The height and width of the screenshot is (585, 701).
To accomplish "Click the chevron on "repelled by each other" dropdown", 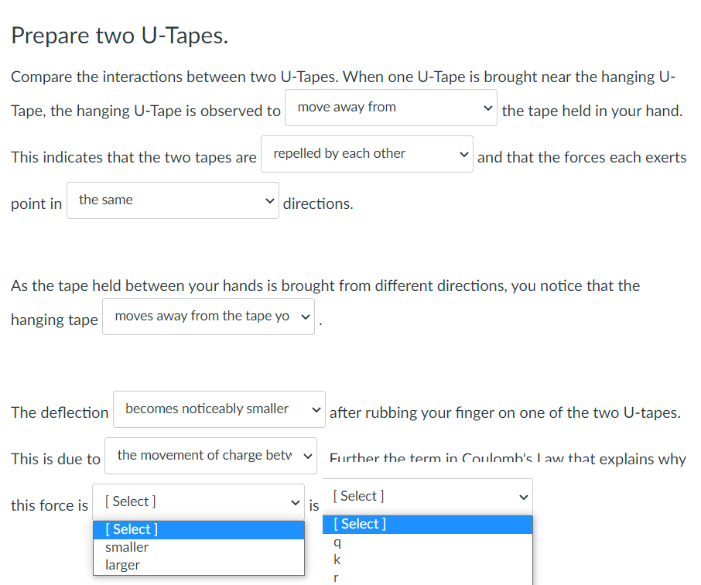I will (x=463, y=154).
